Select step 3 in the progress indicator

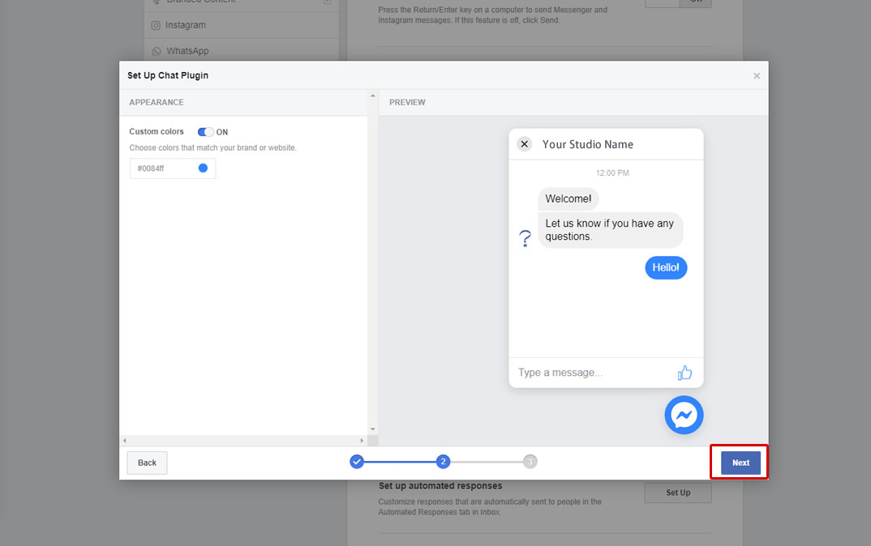[530, 462]
